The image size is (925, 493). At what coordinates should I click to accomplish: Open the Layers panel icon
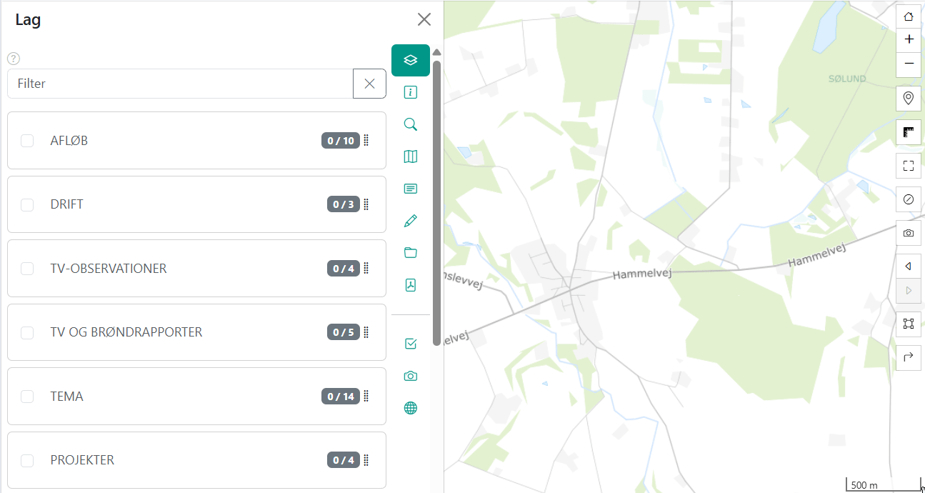pyautogui.click(x=410, y=60)
